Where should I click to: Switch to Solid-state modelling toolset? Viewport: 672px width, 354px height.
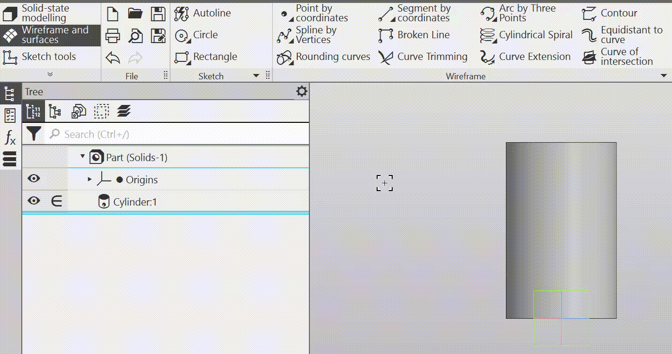tap(45, 13)
